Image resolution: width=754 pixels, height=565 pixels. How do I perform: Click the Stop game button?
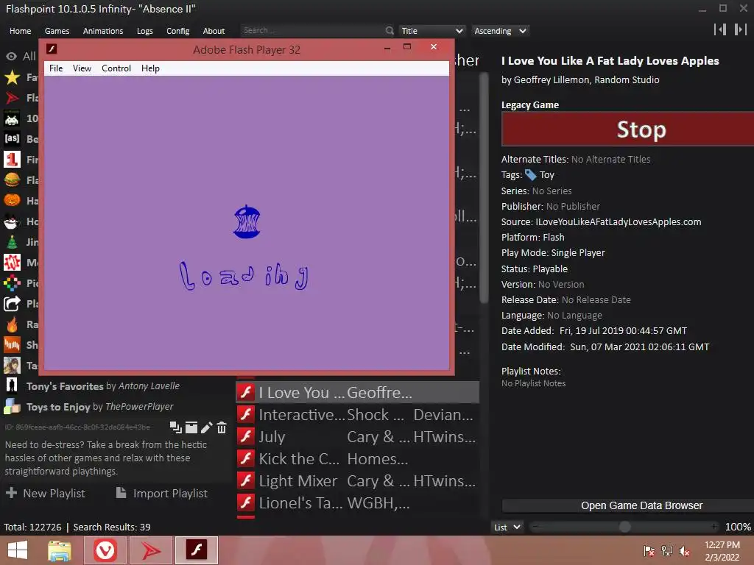[x=627, y=129]
